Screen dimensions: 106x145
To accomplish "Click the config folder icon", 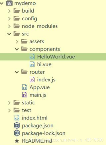I will click(x=17, y=18).
